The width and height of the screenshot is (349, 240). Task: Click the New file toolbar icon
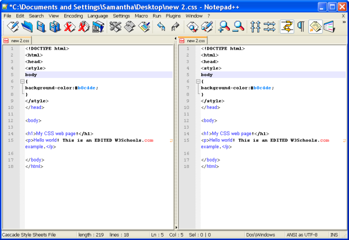pyautogui.click(x=12, y=27)
